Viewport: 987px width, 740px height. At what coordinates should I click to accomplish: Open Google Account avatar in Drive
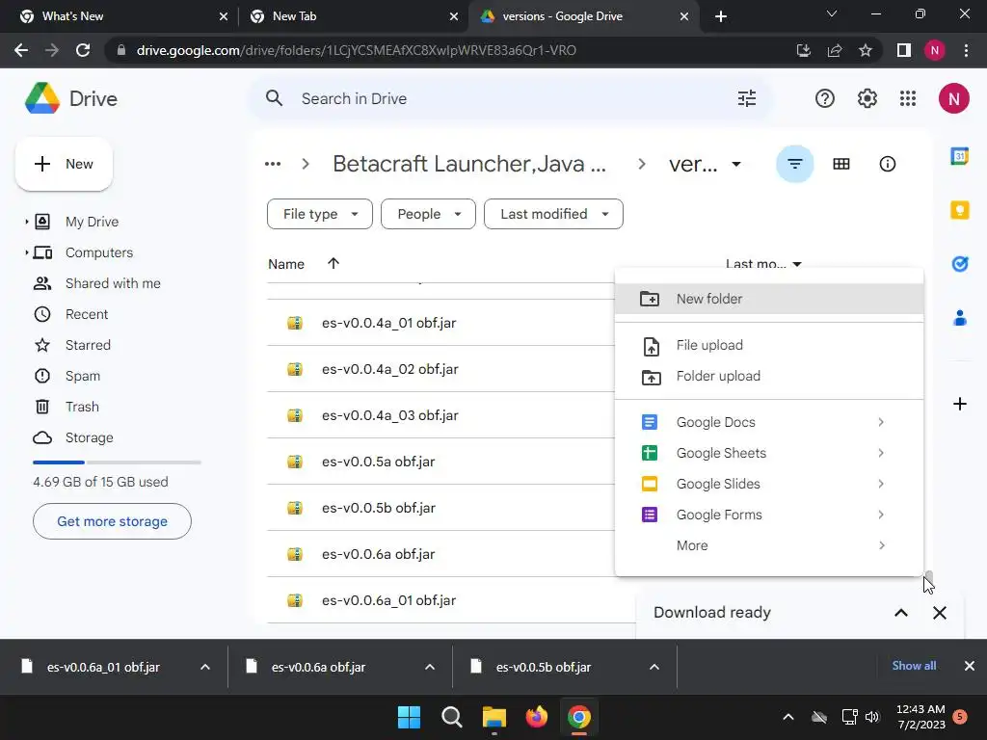[x=953, y=99]
